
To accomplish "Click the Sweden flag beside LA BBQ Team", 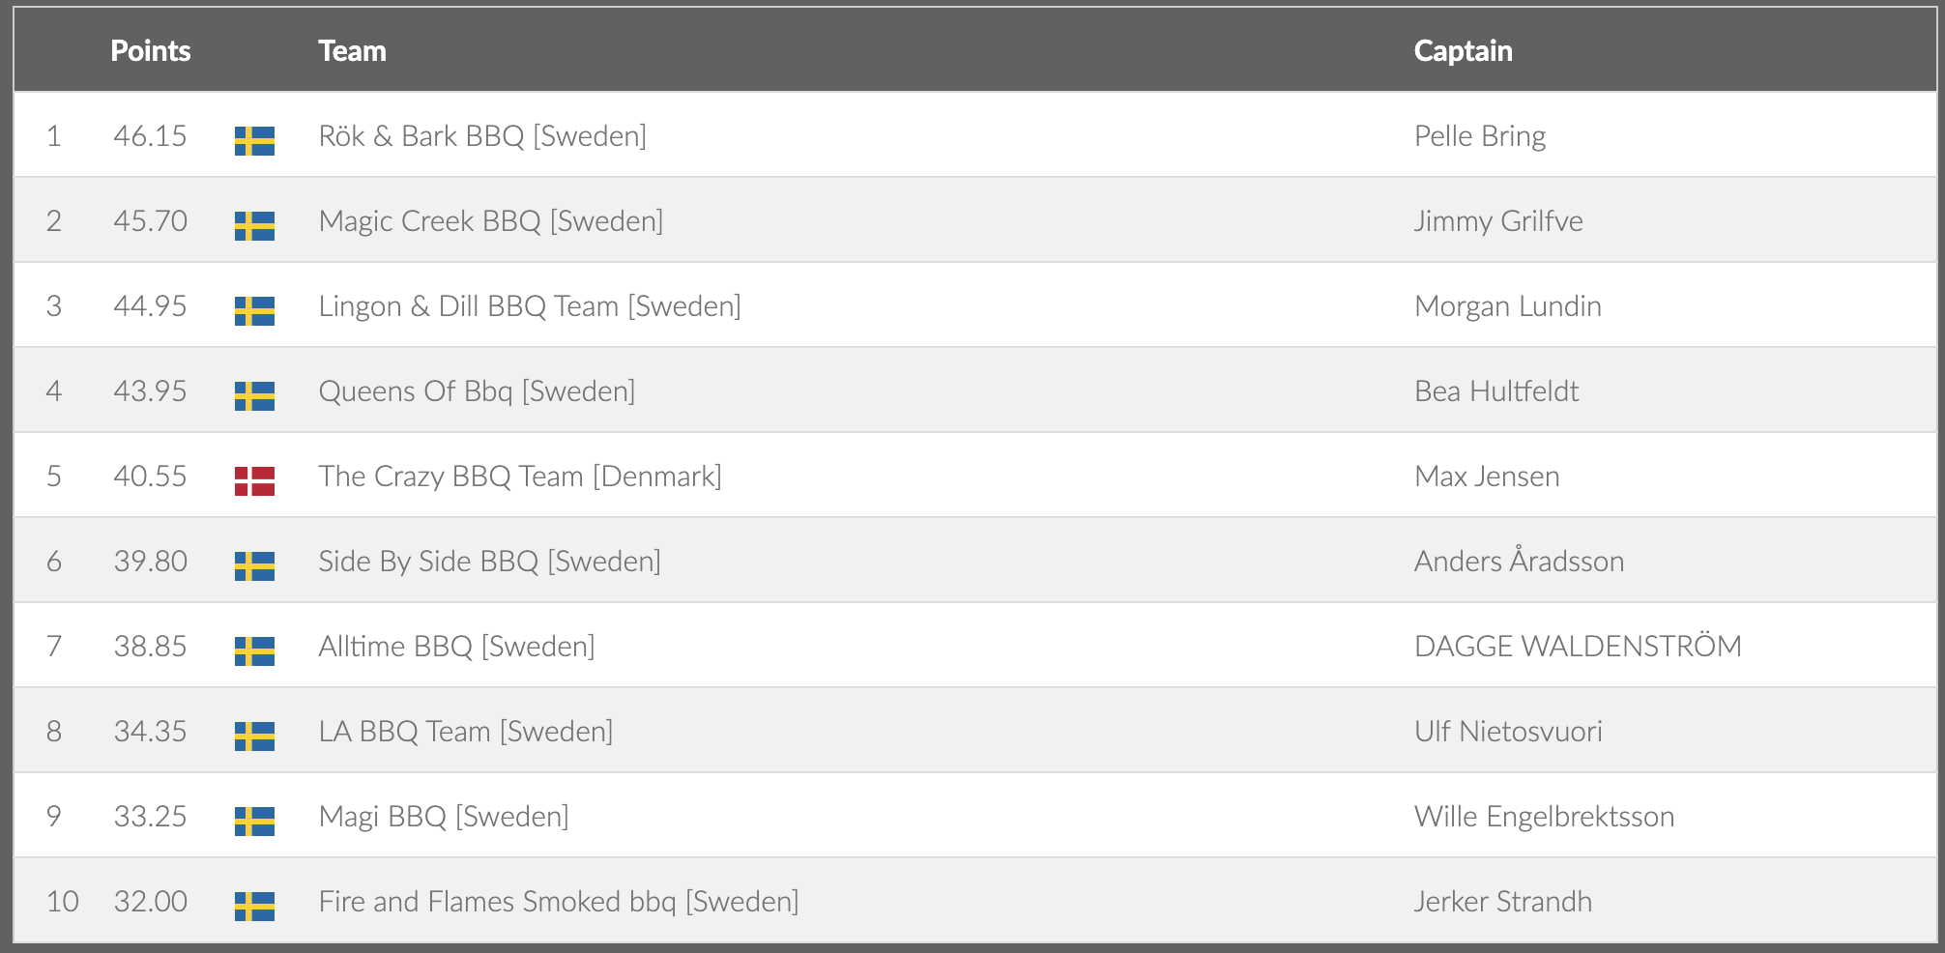I will (254, 736).
